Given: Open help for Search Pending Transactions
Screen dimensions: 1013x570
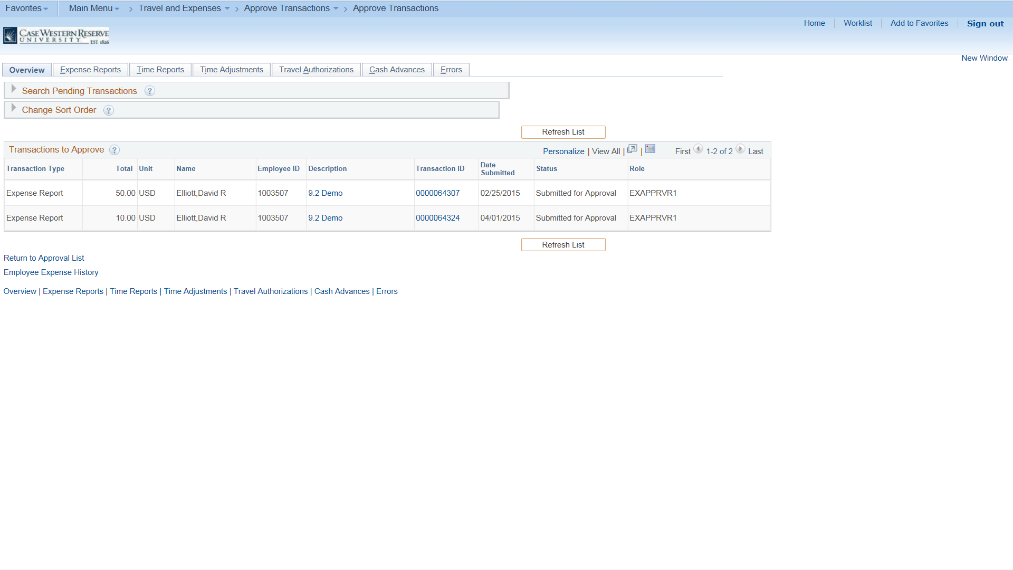Looking at the screenshot, I should coord(149,91).
